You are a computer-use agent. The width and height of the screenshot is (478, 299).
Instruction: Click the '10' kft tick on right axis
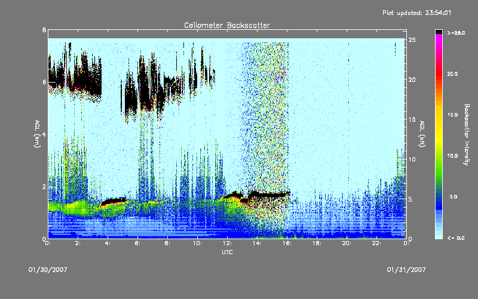coord(412,159)
